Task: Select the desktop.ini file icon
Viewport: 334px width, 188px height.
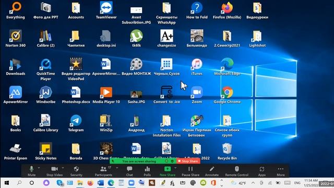Action: [106, 36]
